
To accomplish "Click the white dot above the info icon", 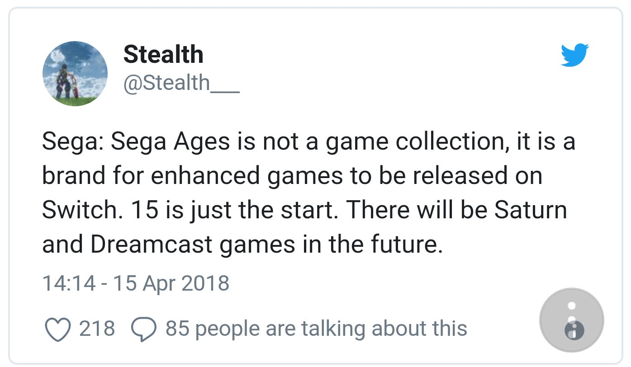I will (x=572, y=306).
